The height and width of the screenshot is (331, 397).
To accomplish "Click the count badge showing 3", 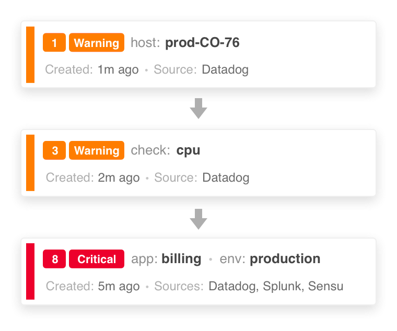I will pos(54,150).
